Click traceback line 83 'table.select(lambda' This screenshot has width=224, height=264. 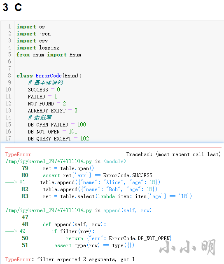[x=107, y=196]
